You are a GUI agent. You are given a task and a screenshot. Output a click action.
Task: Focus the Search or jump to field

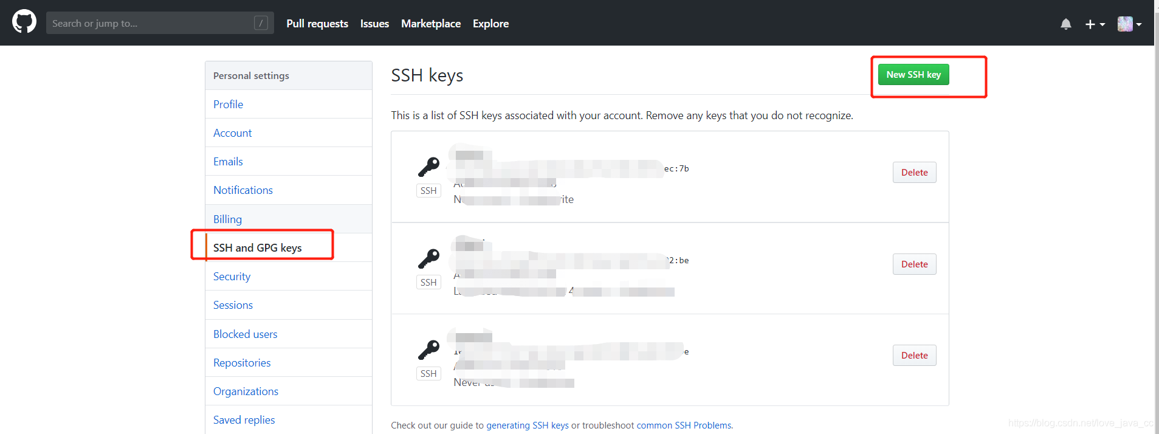pyautogui.click(x=149, y=23)
